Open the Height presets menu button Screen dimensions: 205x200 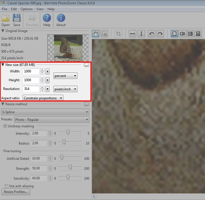pyautogui.click(x=47, y=80)
